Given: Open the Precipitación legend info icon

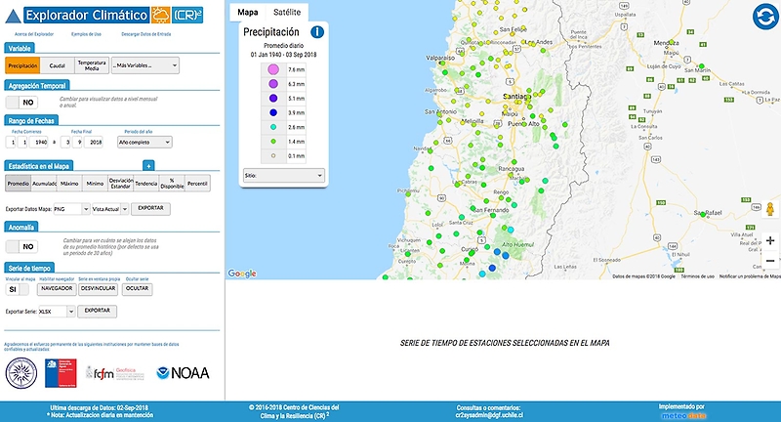Looking at the screenshot, I should pyautogui.click(x=317, y=33).
